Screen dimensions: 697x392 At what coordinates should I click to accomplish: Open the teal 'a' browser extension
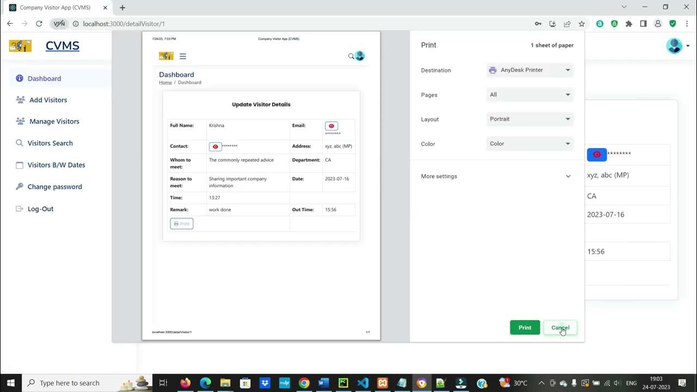(x=600, y=24)
